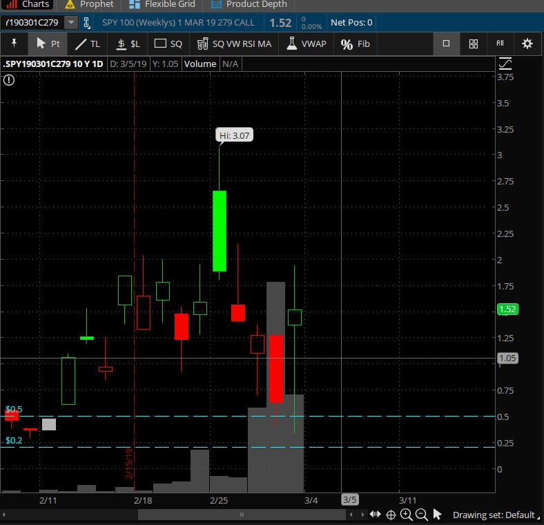Switch to single chart layout view

(x=446, y=44)
